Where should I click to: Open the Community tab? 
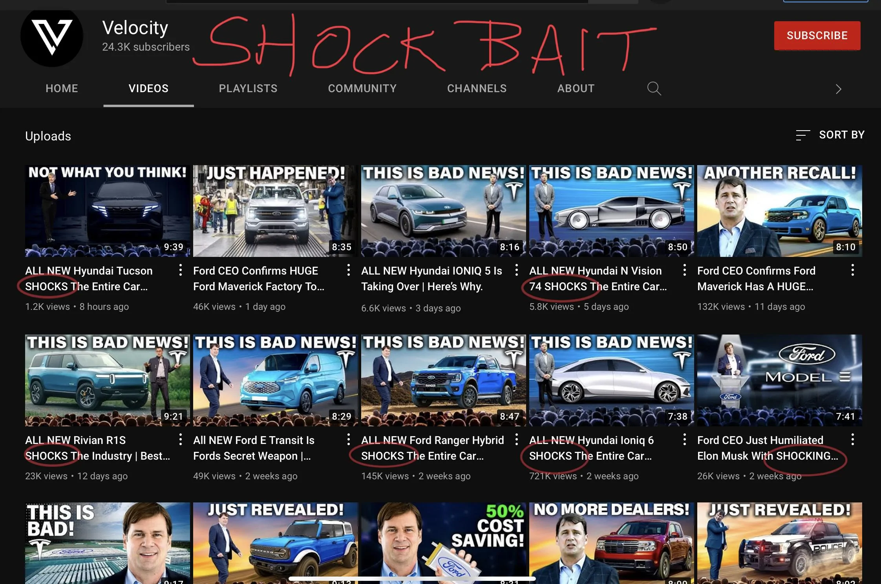click(x=362, y=89)
